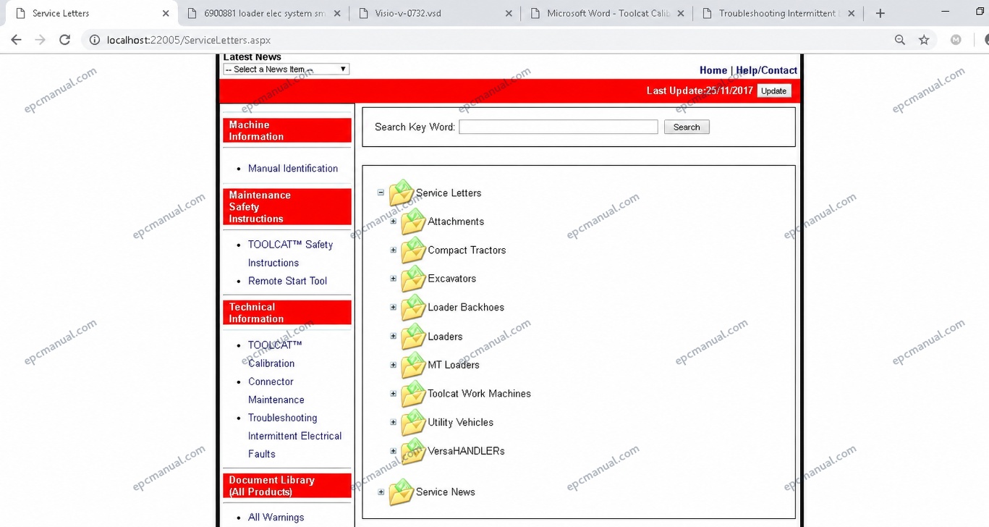Viewport: 989px width, 527px height.
Task: Select the Loaders tree label
Action: 445,337
